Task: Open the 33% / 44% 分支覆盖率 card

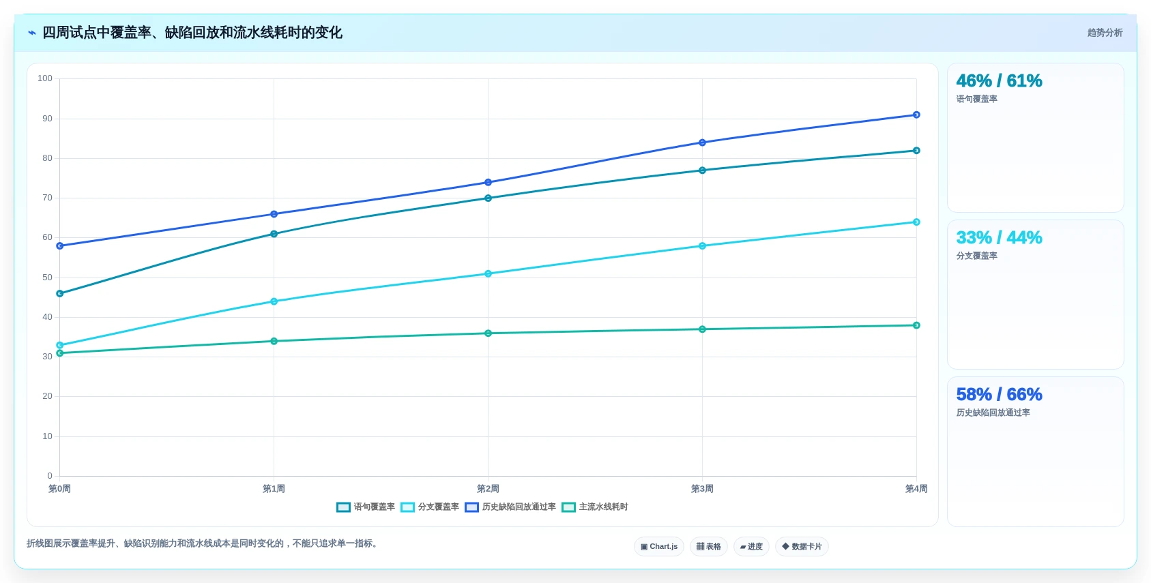Action: coord(1035,295)
